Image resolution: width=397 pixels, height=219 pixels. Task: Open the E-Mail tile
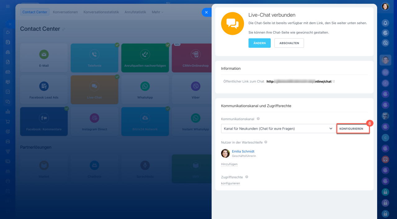pyautogui.click(x=44, y=58)
